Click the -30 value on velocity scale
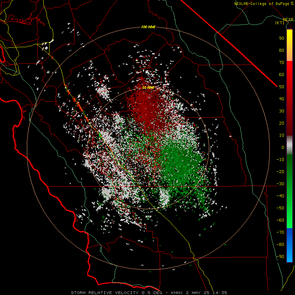Viewport: 295px width, 295px height. [x=280, y=184]
